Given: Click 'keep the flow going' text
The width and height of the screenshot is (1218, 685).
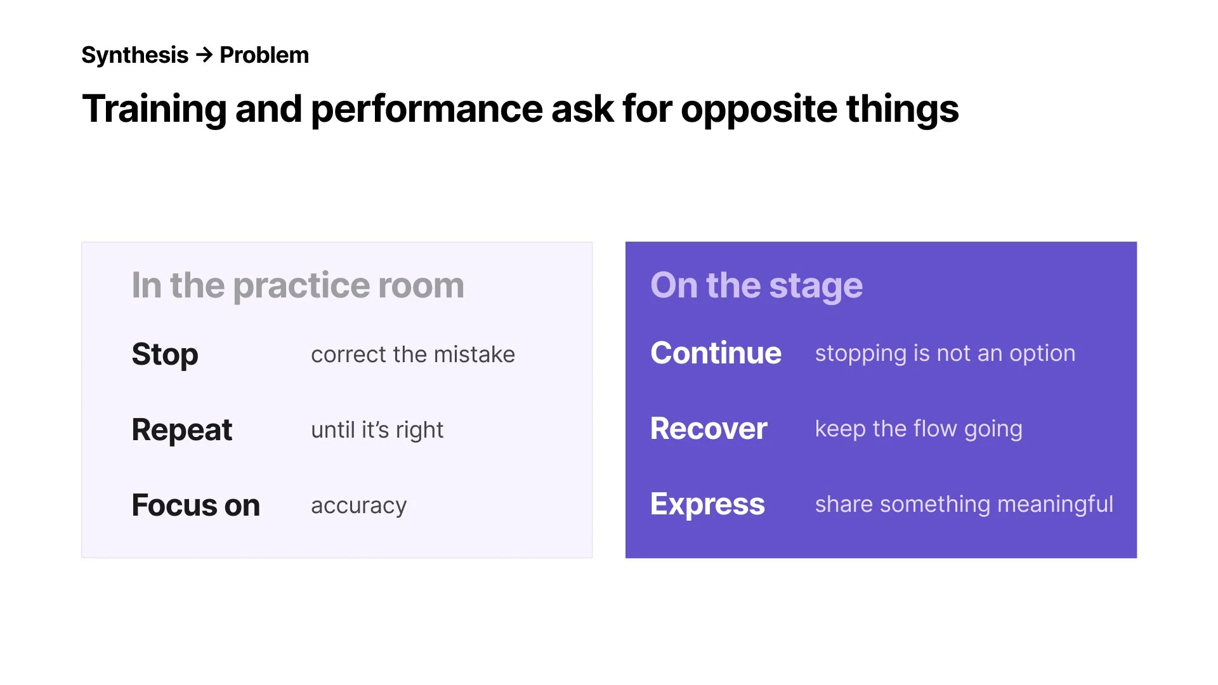Looking at the screenshot, I should click(919, 429).
